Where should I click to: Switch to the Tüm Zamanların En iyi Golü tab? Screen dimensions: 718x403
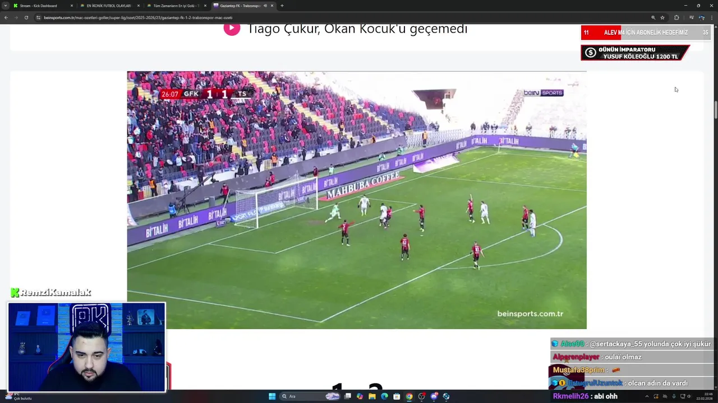[176, 6]
